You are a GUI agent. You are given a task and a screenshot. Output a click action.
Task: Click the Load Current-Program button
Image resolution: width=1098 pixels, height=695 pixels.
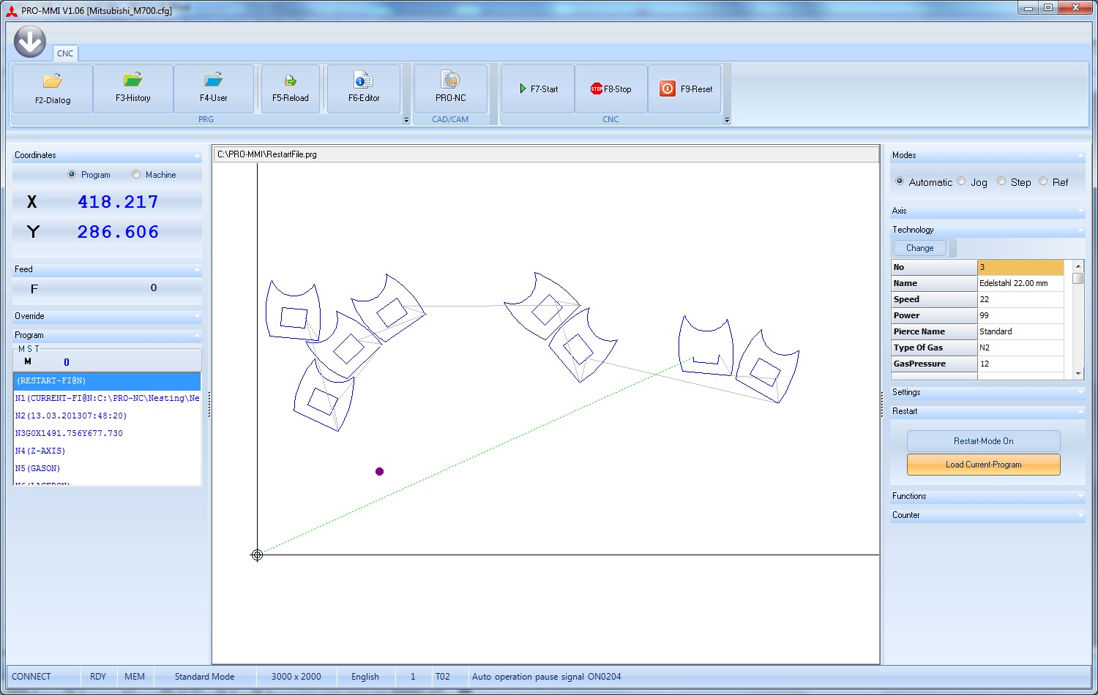983,465
